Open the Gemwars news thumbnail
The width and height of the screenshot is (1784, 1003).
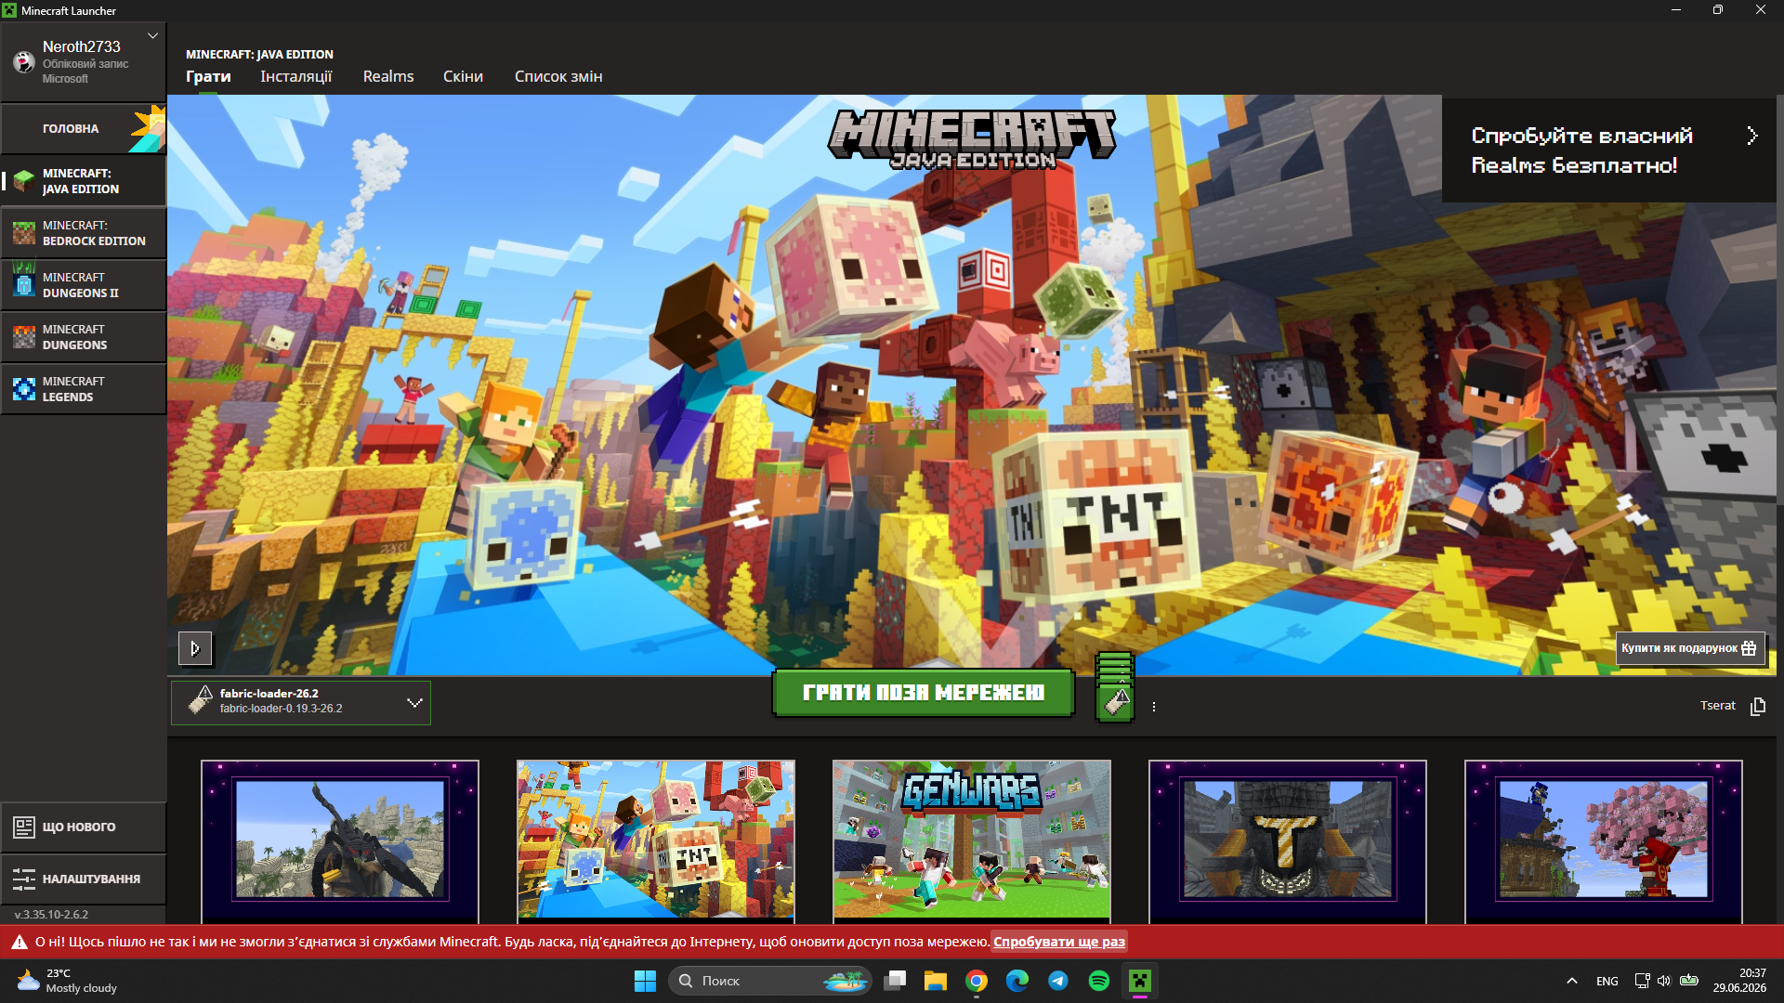[972, 841]
